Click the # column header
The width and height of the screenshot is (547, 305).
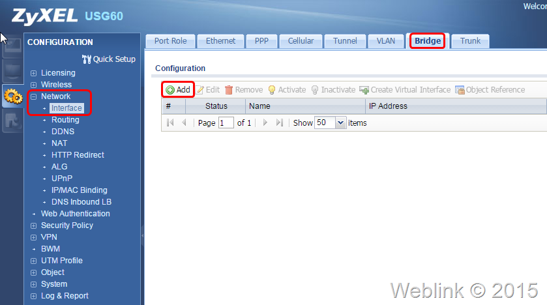click(x=173, y=106)
